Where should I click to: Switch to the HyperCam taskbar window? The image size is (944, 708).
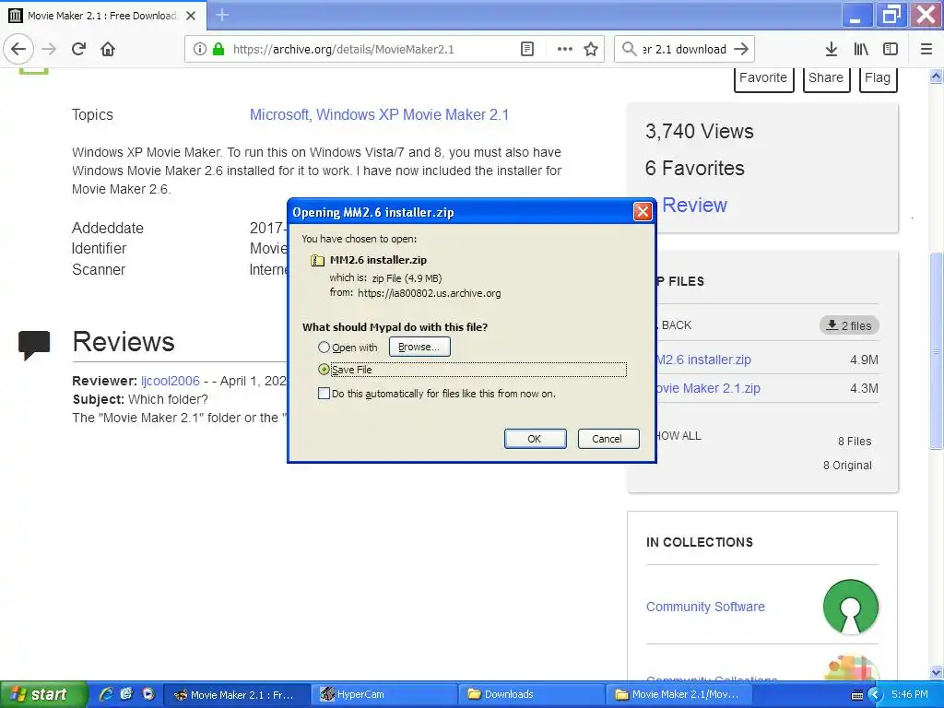383,694
